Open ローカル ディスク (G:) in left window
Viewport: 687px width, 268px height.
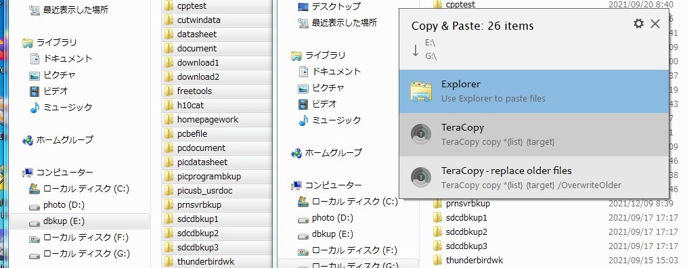tap(79, 254)
